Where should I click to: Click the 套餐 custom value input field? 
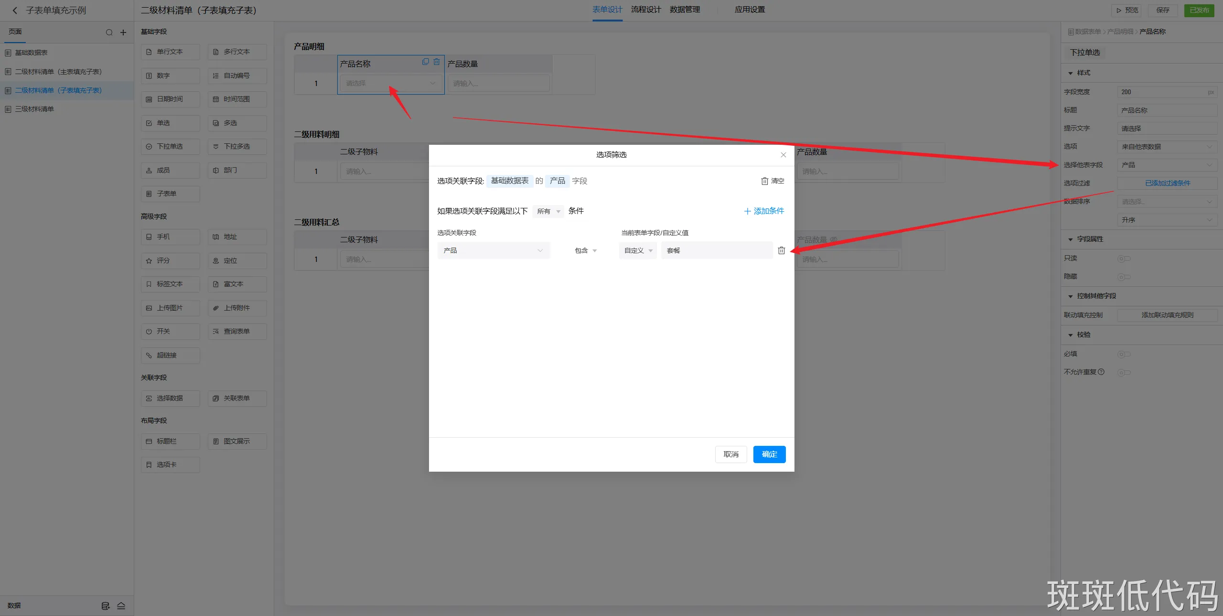pyautogui.click(x=717, y=250)
